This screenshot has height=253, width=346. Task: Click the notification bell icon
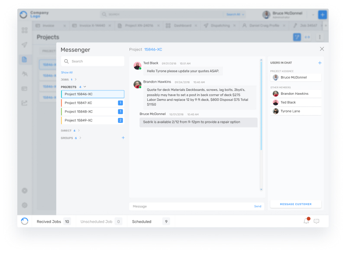[306, 221]
